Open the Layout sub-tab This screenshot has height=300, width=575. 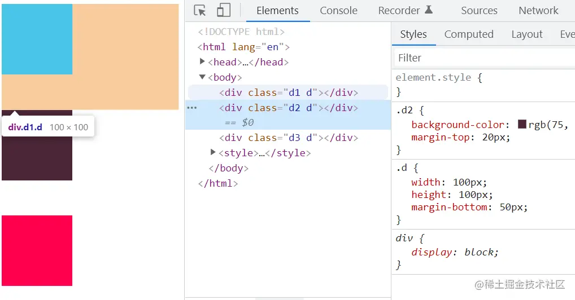[x=527, y=34]
